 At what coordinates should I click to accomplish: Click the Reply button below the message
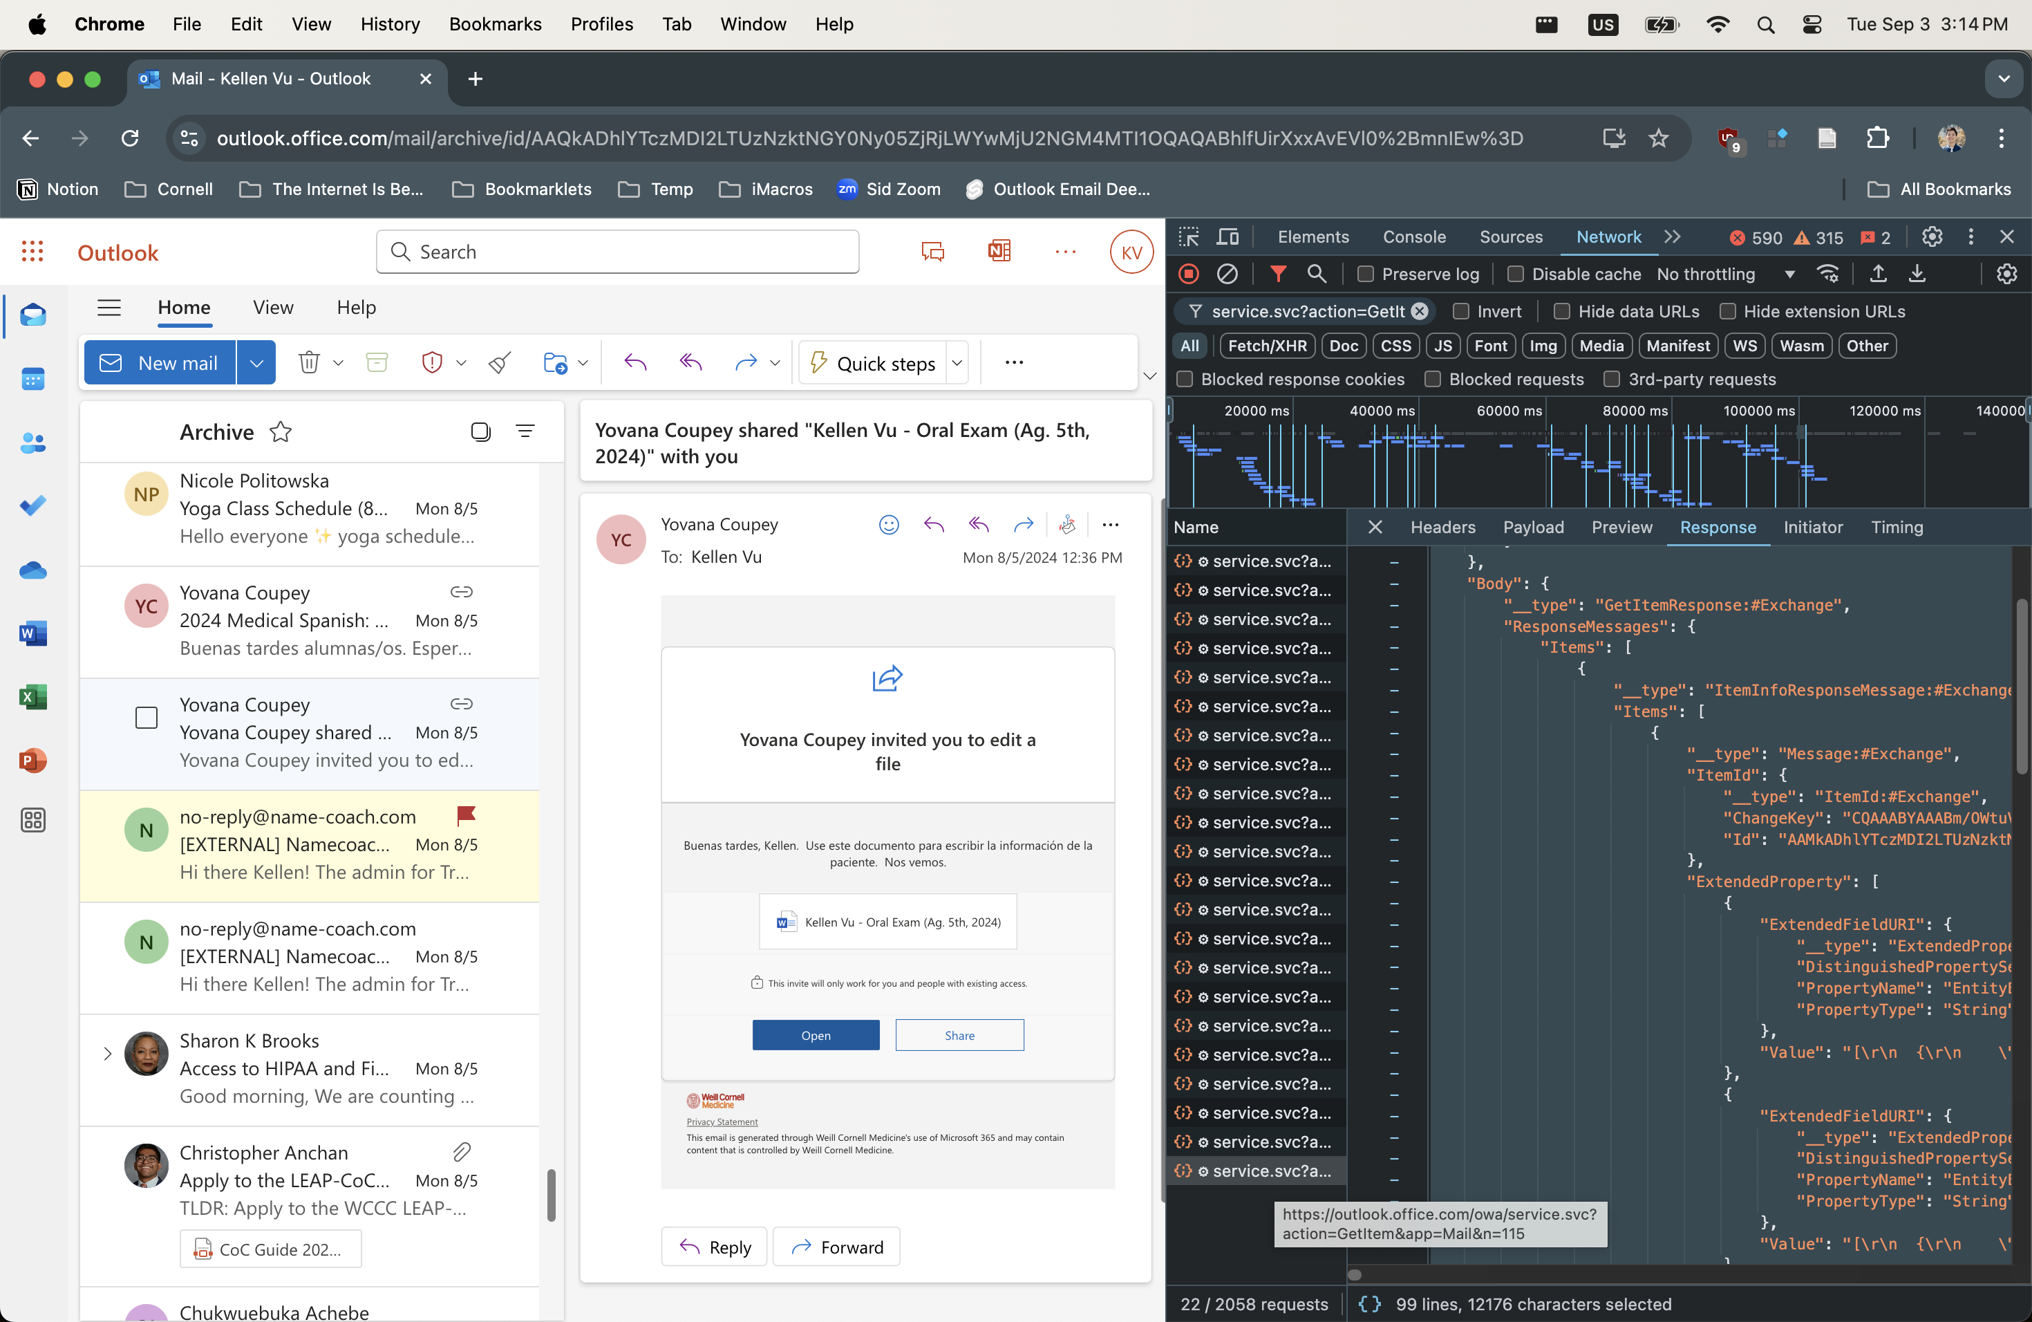pos(714,1247)
